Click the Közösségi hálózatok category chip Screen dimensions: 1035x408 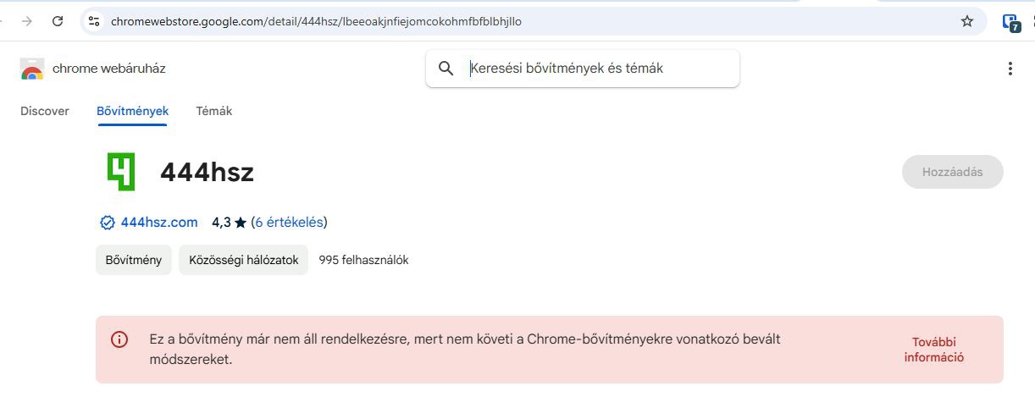[243, 260]
